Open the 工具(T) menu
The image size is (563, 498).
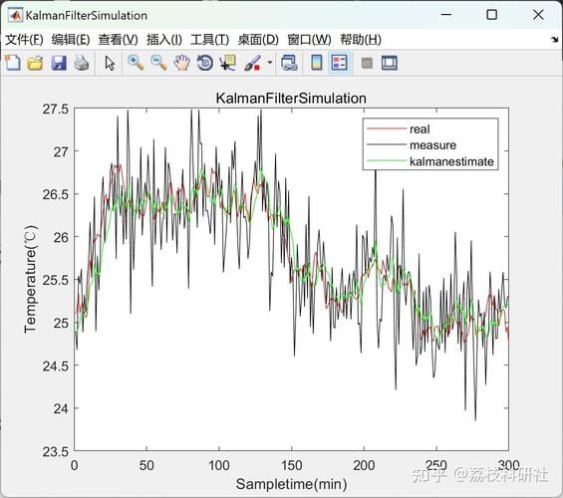coord(209,40)
